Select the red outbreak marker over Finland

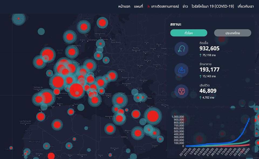pos(102,22)
